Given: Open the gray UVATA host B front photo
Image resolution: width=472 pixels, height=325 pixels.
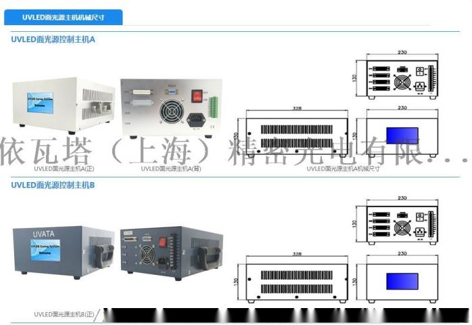Looking at the screenshot, I should (64, 252).
